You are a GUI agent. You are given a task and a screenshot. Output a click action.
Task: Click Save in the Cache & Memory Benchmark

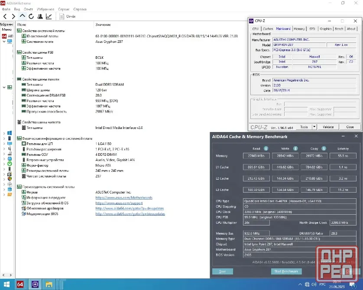223,271
